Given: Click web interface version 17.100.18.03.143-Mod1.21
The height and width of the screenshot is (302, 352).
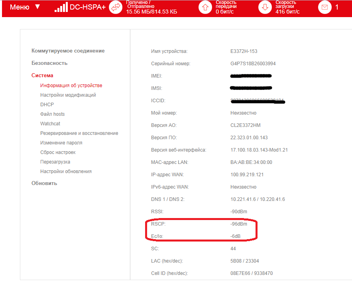Looking at the screenshot, I should [x=259, y=150].
